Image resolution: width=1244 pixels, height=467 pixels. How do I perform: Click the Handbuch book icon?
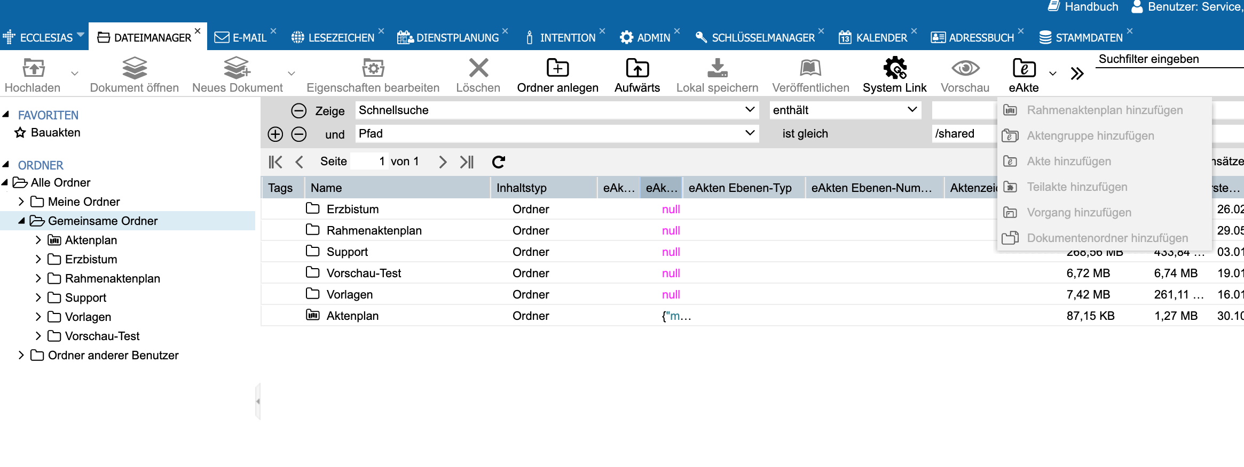[x=1053, y=6]
